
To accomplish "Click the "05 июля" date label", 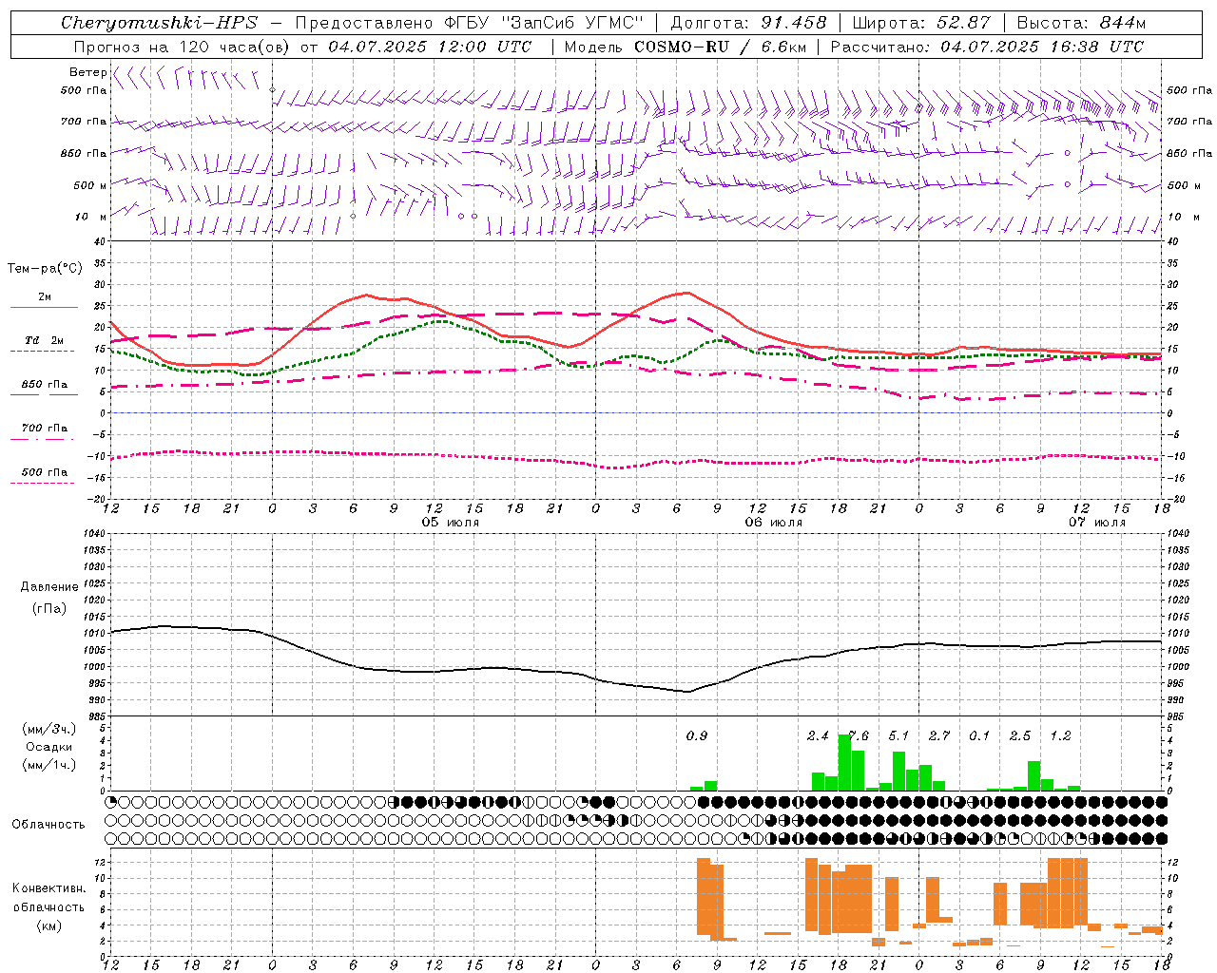I will tap(451, 523).
